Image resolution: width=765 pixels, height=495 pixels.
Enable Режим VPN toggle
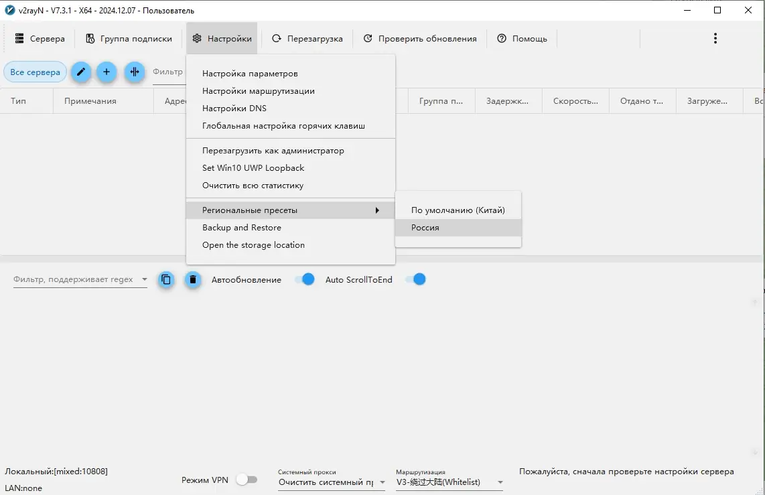(247, 480)
